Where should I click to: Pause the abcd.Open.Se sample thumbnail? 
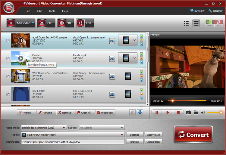(20, 40)
